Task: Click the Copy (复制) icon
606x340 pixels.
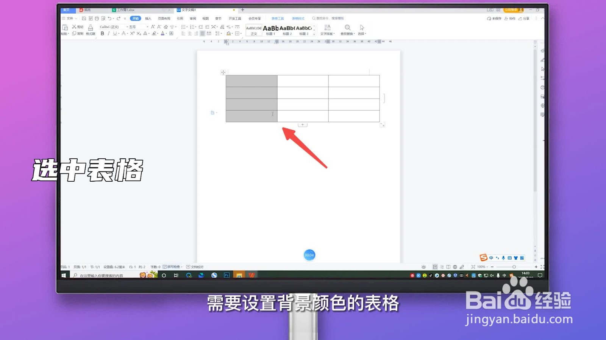Action: click(x=74, y=34)
